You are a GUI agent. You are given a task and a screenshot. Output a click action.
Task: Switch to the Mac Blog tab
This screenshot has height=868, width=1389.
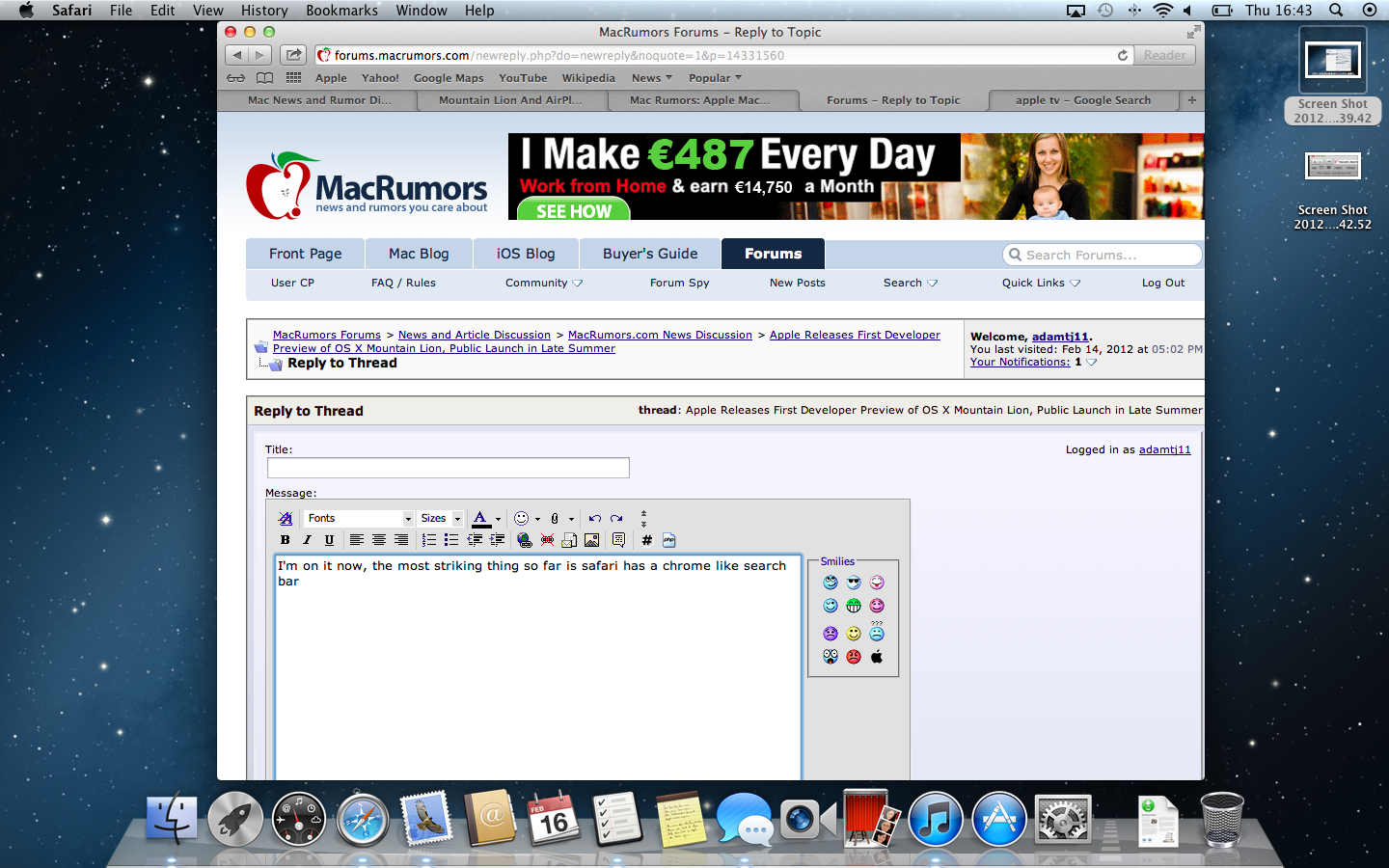click(x=419, y=254)
